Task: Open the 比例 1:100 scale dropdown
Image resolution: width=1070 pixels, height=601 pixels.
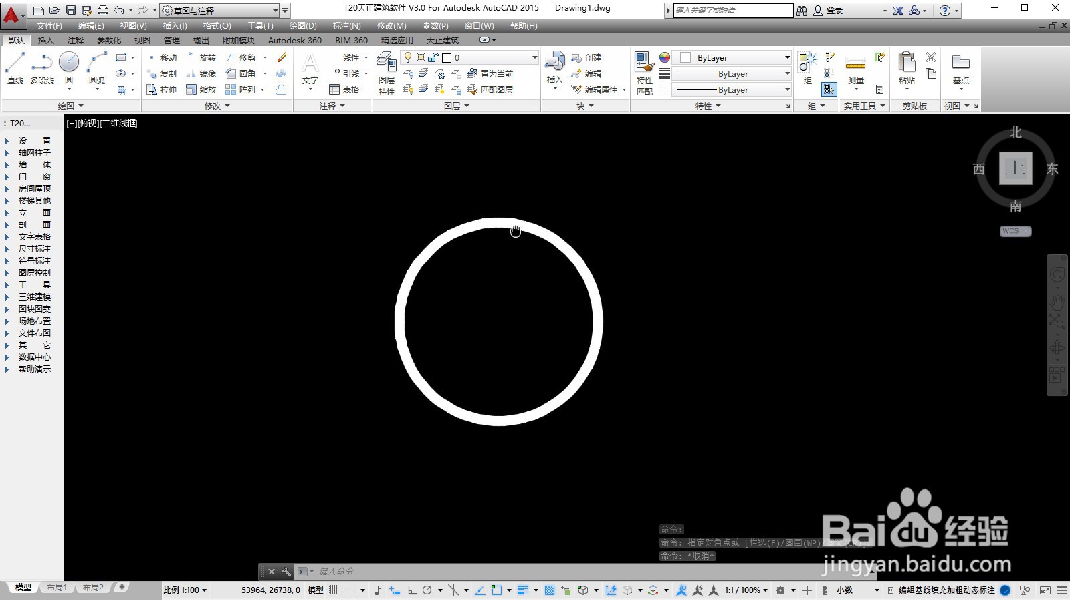Action: [185, 590]
